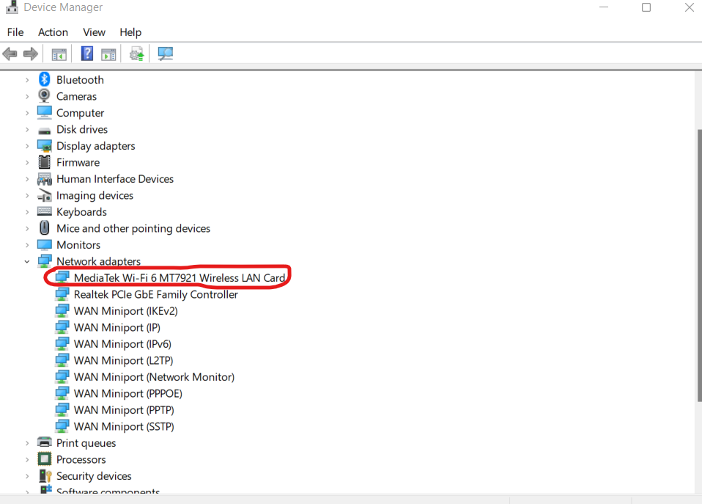This screenshot has width=702, height=504.
Task: Select WAN Miniport (IPv6)
Action: pyautogui.click(x=122, y=344)
